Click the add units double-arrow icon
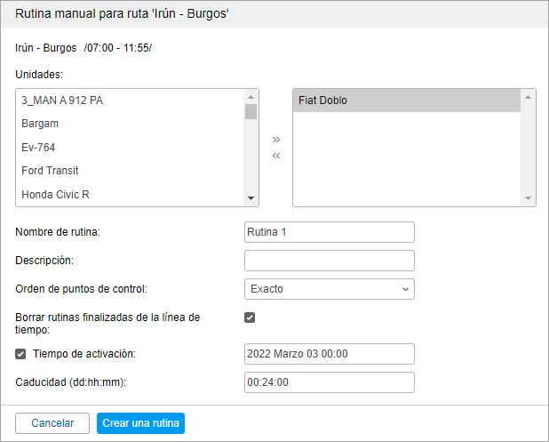 (x=275, y=140)
